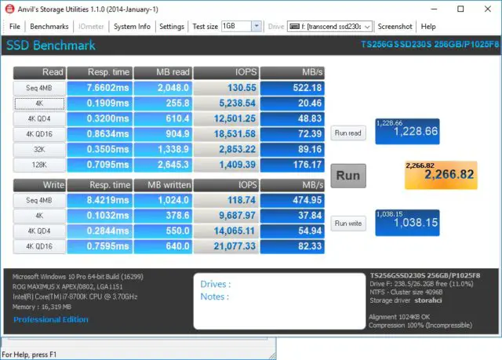Click the 14,065.11 IOPS value
The height and width of the screenshot is (360, 502).
tap(226, 231)
